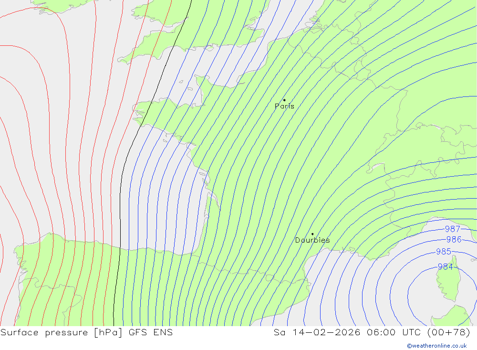Select the 987 isobar label

452,229
